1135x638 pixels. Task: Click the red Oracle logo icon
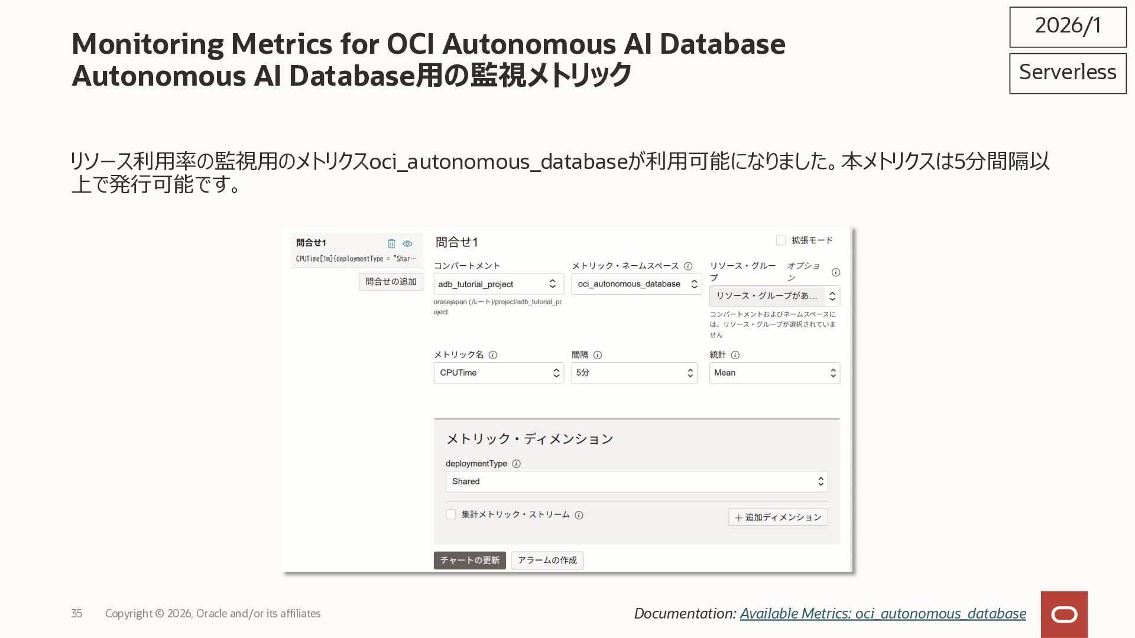coord(1064,614)
